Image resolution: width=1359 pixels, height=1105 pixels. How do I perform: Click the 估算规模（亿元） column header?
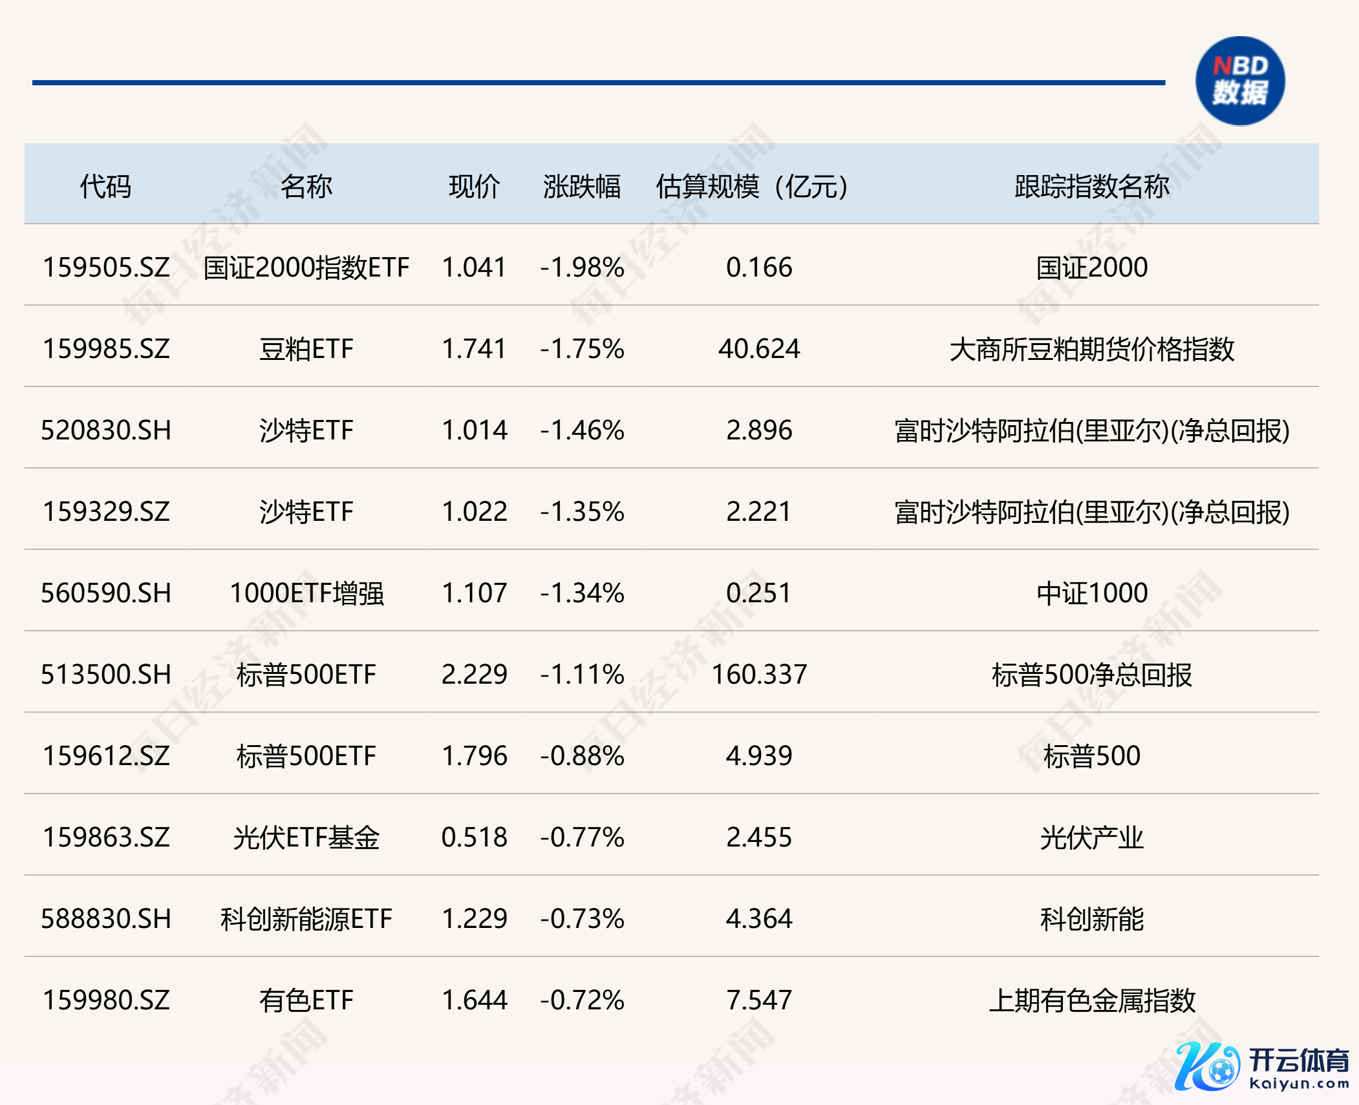click(751, 187)
